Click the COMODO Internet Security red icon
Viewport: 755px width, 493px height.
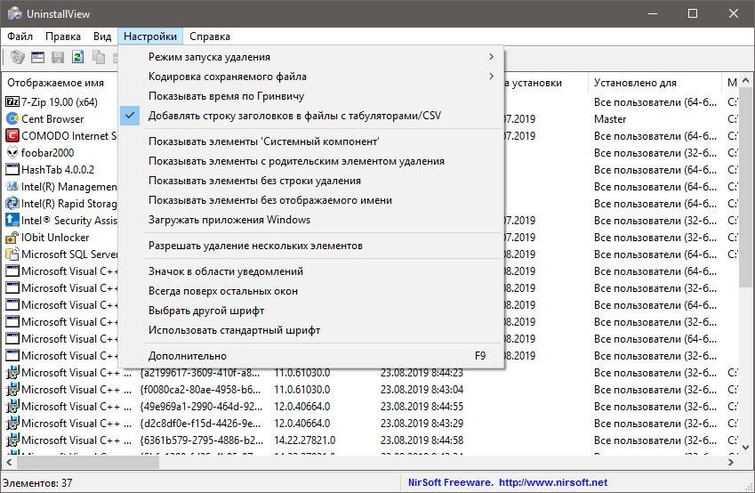(x=12, y=136)
